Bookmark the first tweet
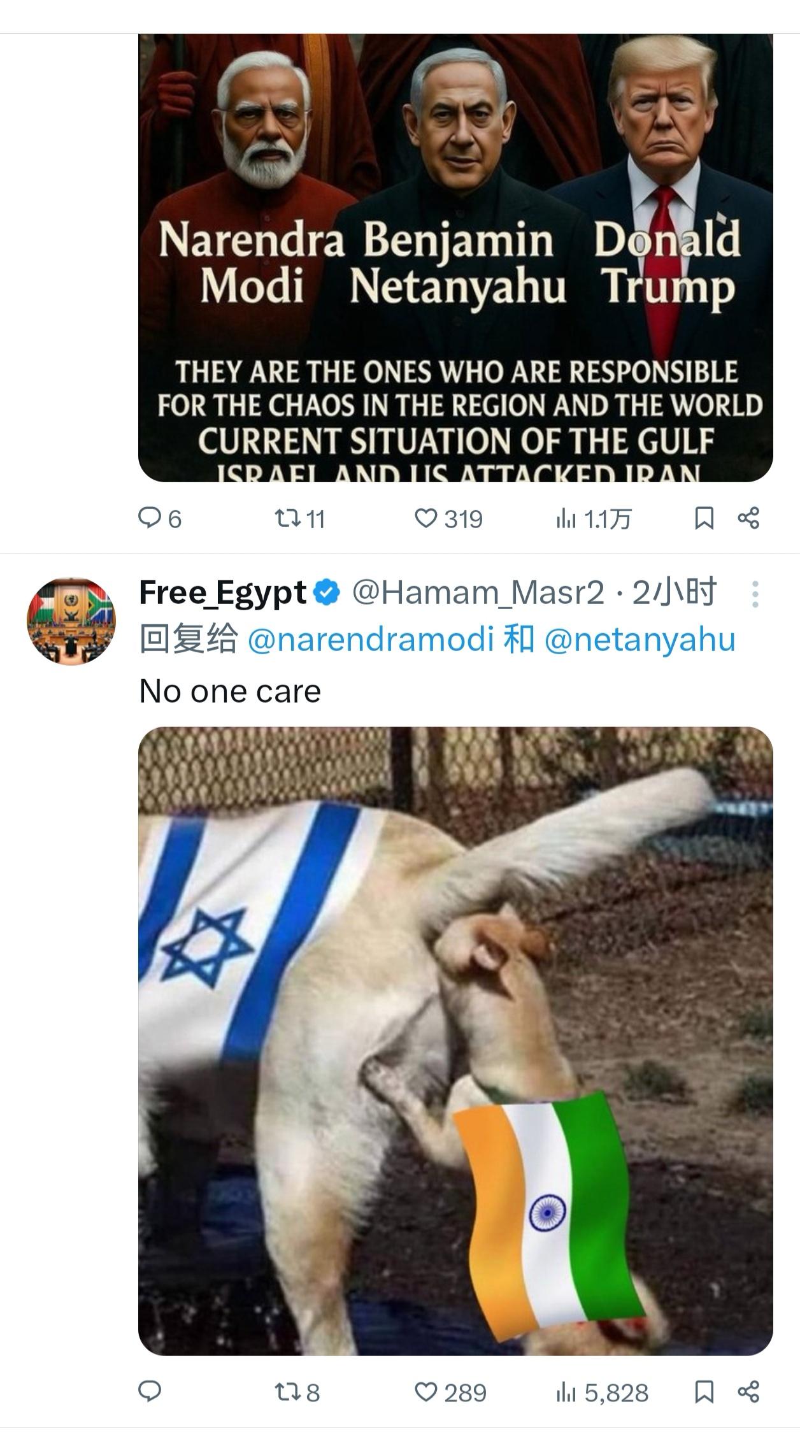Image resolution: width=800 pixels, height=1432 pixels. pos(704,519)
